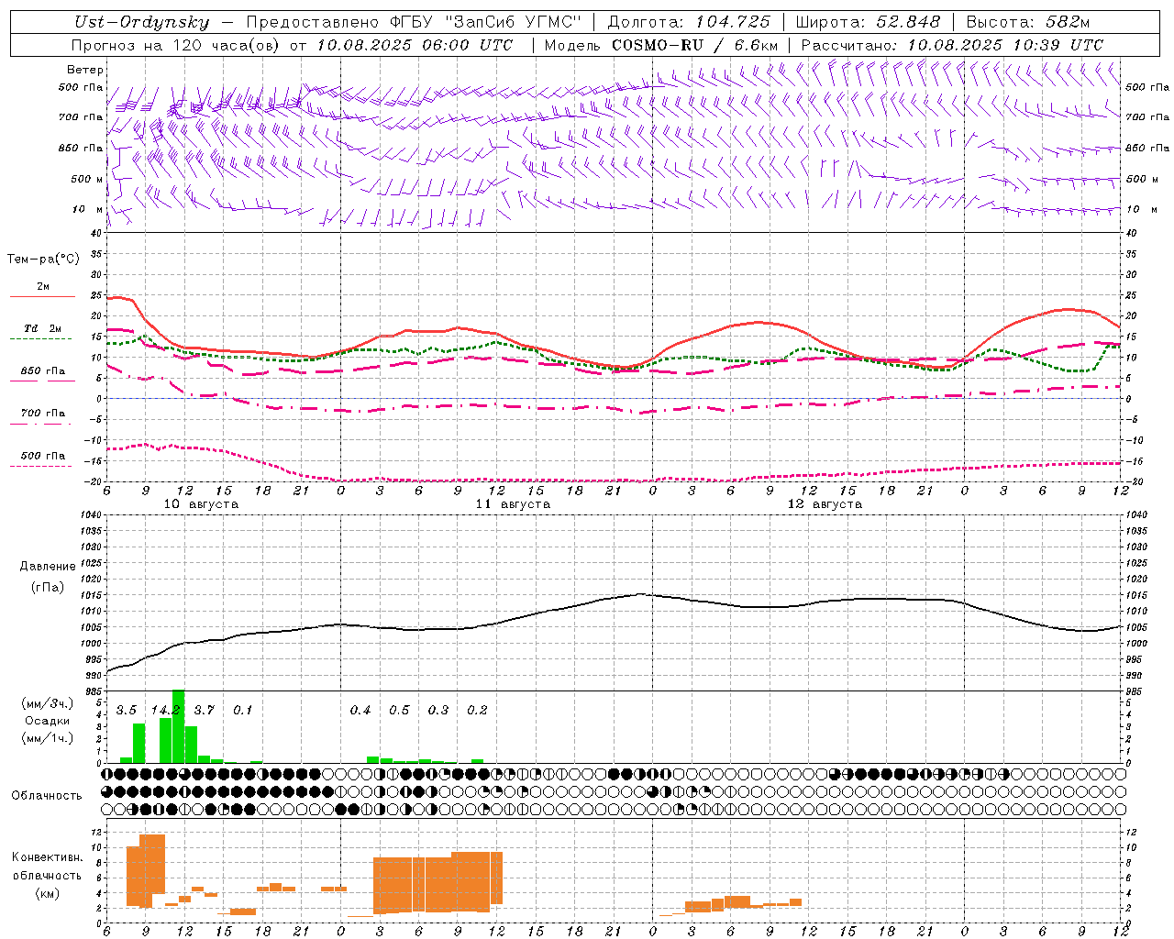1174x939 pixels.
Task: Select the "2м" temperature legend entry
Action: tap(43, 287)
